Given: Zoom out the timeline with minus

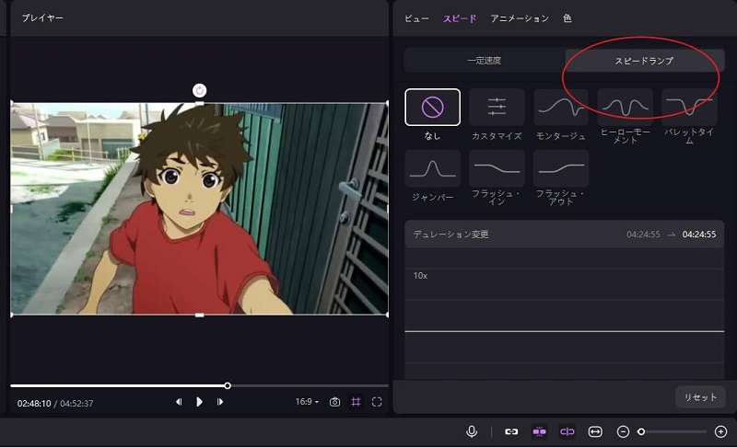Looking at the screenshot, I should click(624, 431).
